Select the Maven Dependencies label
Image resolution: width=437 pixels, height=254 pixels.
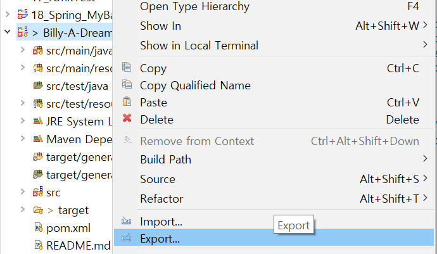tap(79, 139)
